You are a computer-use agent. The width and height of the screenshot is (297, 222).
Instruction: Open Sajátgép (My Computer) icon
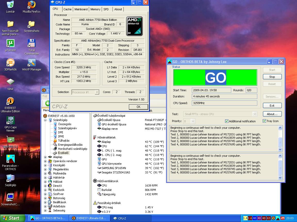click(10, 180)
